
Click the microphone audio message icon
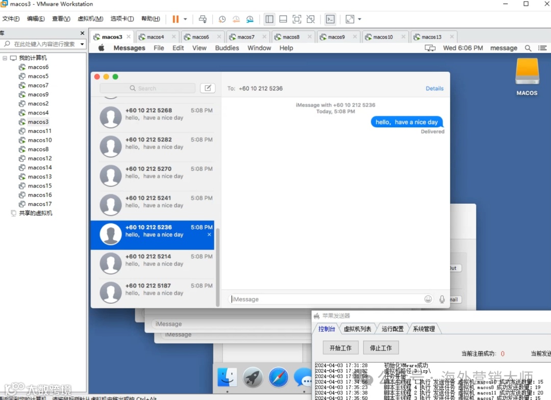coord(442,299)
